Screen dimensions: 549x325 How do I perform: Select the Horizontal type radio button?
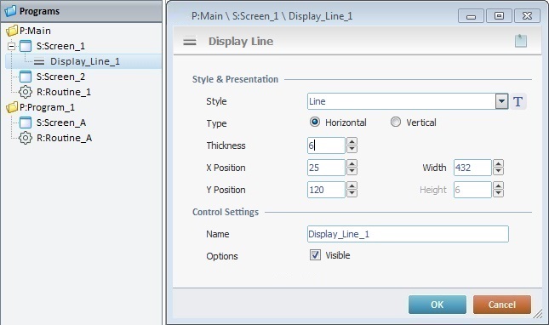click(315, 122)
